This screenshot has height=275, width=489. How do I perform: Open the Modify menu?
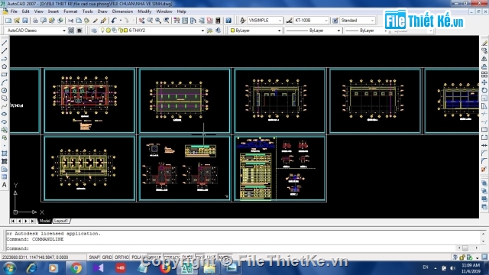click(x=144, y=11)
